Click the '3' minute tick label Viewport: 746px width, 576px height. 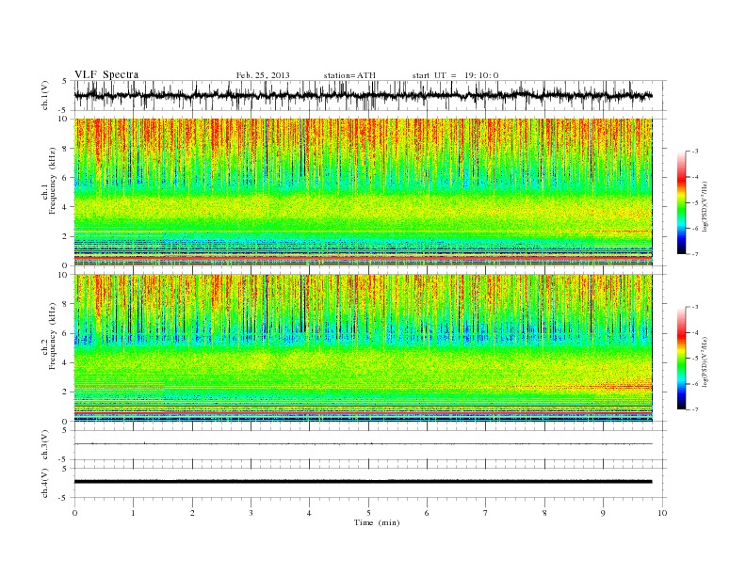point(251,513)
